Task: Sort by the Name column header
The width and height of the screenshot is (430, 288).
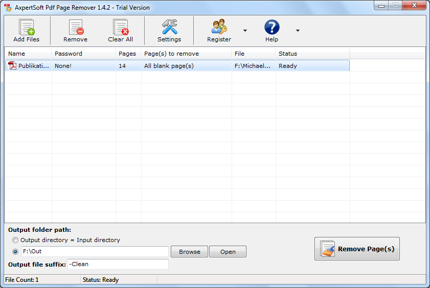Action: pos(28,54)
